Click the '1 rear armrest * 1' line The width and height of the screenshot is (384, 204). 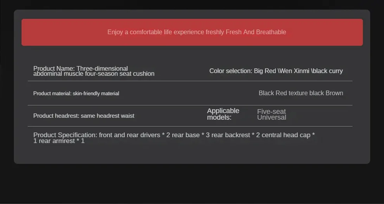tap(59, 141)
